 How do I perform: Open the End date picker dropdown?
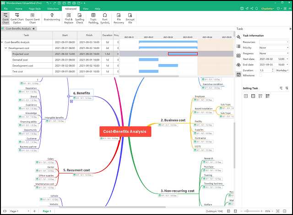(x=288, y=64)
